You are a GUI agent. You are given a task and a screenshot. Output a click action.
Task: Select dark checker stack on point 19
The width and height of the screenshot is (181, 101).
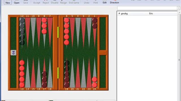(67, 74)
